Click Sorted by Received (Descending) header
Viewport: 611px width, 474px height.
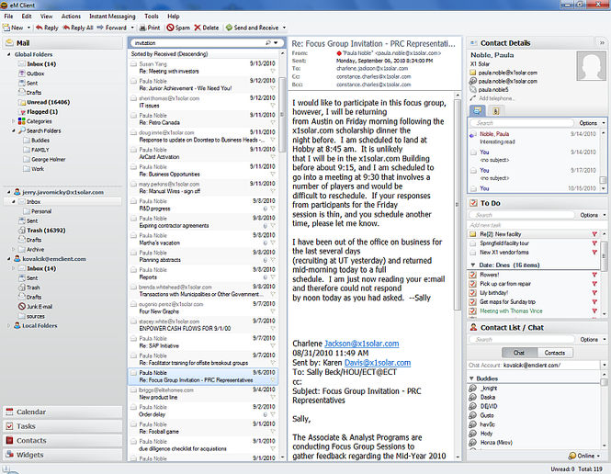tap(169, 54)
